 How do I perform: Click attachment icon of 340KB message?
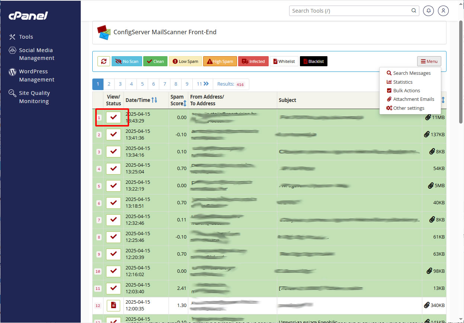click(427, 306)
